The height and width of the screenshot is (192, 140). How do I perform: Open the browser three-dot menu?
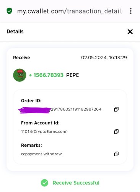pyautogui.click(x=130, y=11)
